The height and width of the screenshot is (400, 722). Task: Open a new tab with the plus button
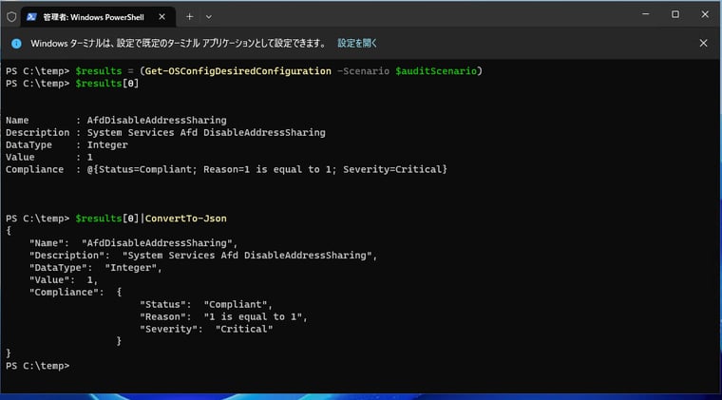pyautogui.click(x=189, y=17)
